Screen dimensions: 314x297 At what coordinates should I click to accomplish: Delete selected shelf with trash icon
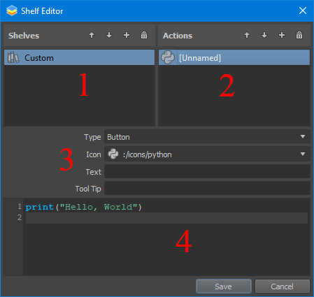coord(144,36)
